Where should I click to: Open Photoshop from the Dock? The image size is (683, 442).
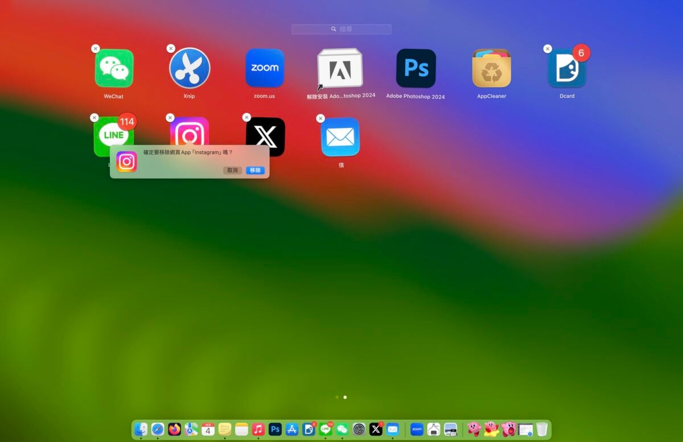point(275,429)
